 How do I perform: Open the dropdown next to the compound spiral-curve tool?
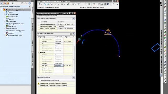point(81,4)
